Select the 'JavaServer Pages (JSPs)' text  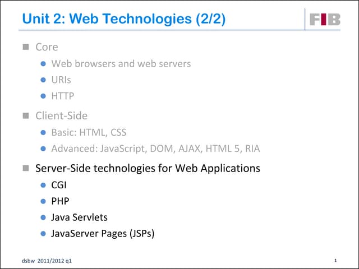click(103, 233)
